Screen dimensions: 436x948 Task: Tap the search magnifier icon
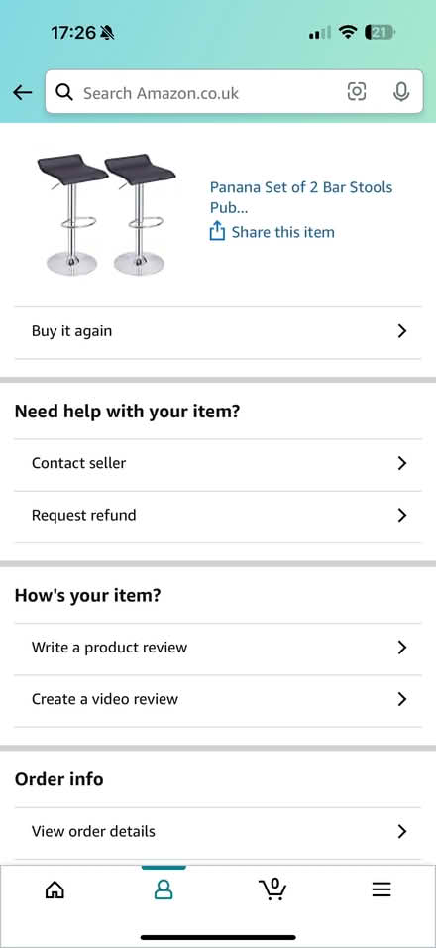(64, 92)
